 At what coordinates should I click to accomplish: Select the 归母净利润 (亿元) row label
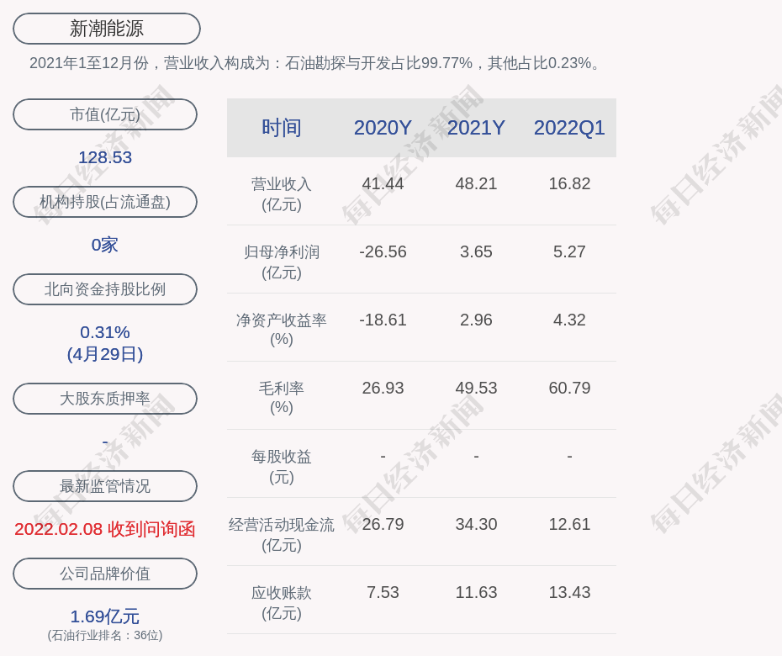282,262
